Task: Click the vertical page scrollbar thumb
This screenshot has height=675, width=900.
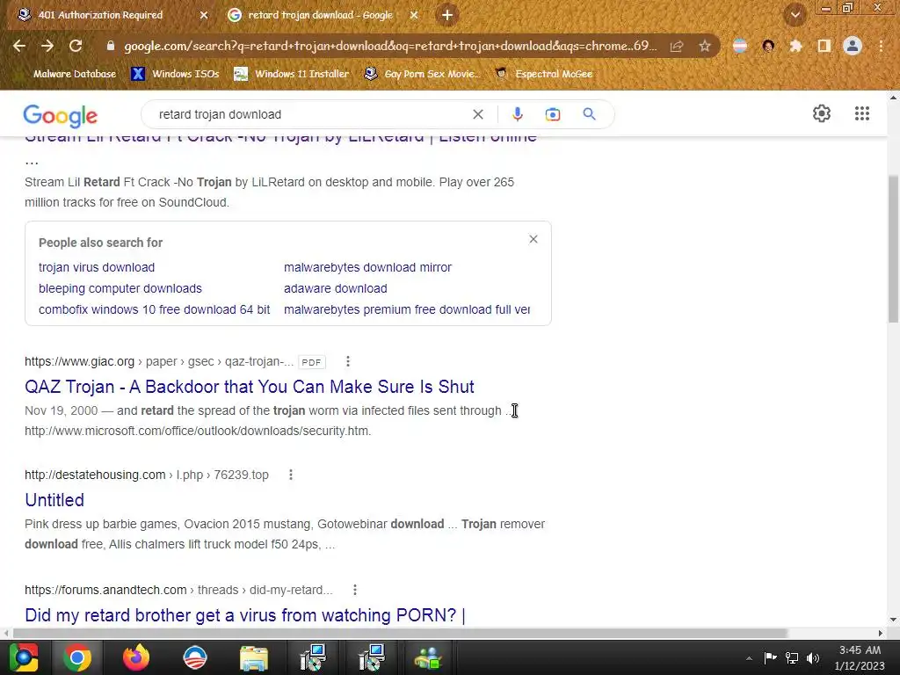Action: tap(893, 250)
